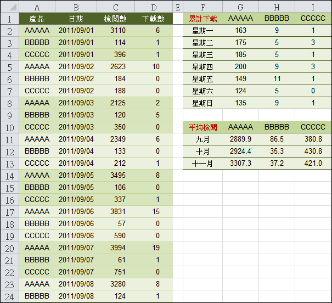Click the 星期六 row label
This screenshot has width=332, height=303.
(x=203, y=91)
